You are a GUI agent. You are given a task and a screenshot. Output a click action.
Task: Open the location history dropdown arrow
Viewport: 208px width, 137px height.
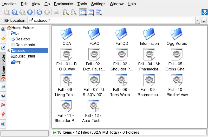coord(198,20)
